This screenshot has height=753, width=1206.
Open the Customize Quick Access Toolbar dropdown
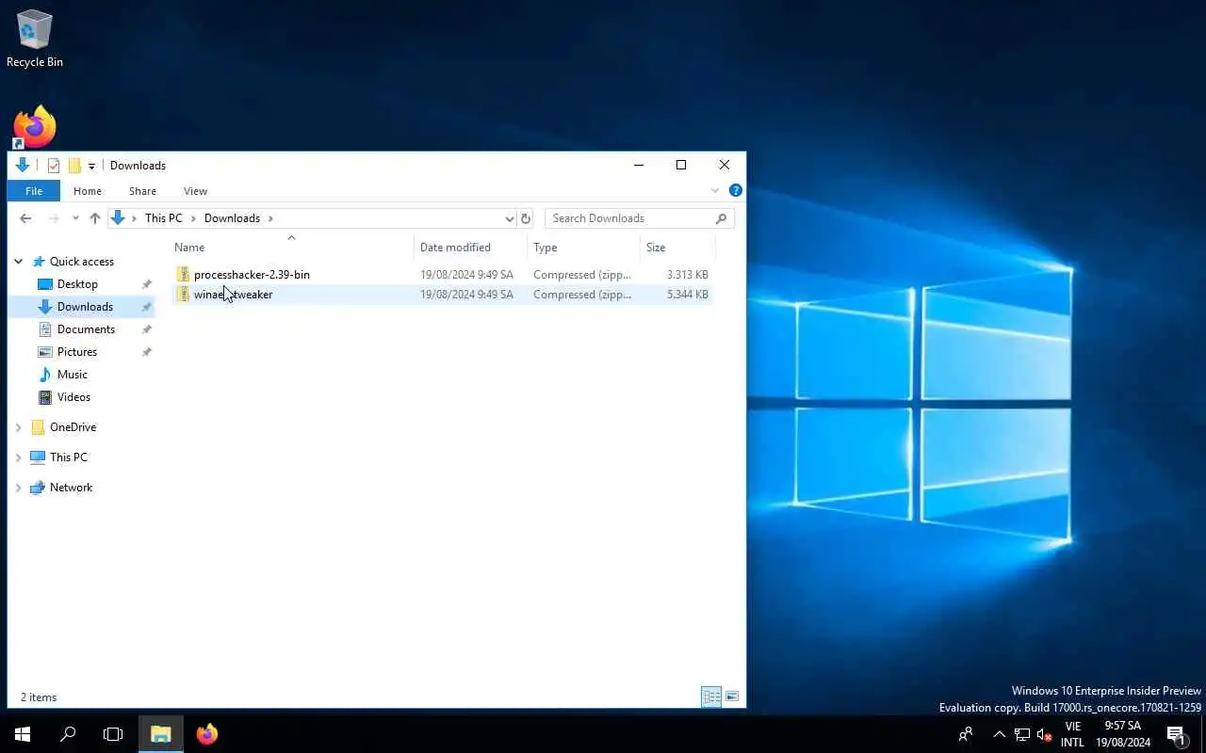(91, 167)
